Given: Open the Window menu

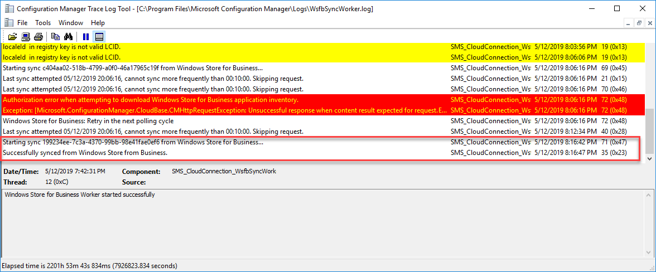Looking at the screenshot, I should [x=71, y=23].
